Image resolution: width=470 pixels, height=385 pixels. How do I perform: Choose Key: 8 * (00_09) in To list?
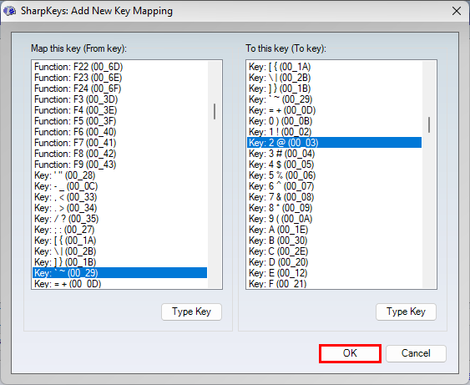[335, 208]
